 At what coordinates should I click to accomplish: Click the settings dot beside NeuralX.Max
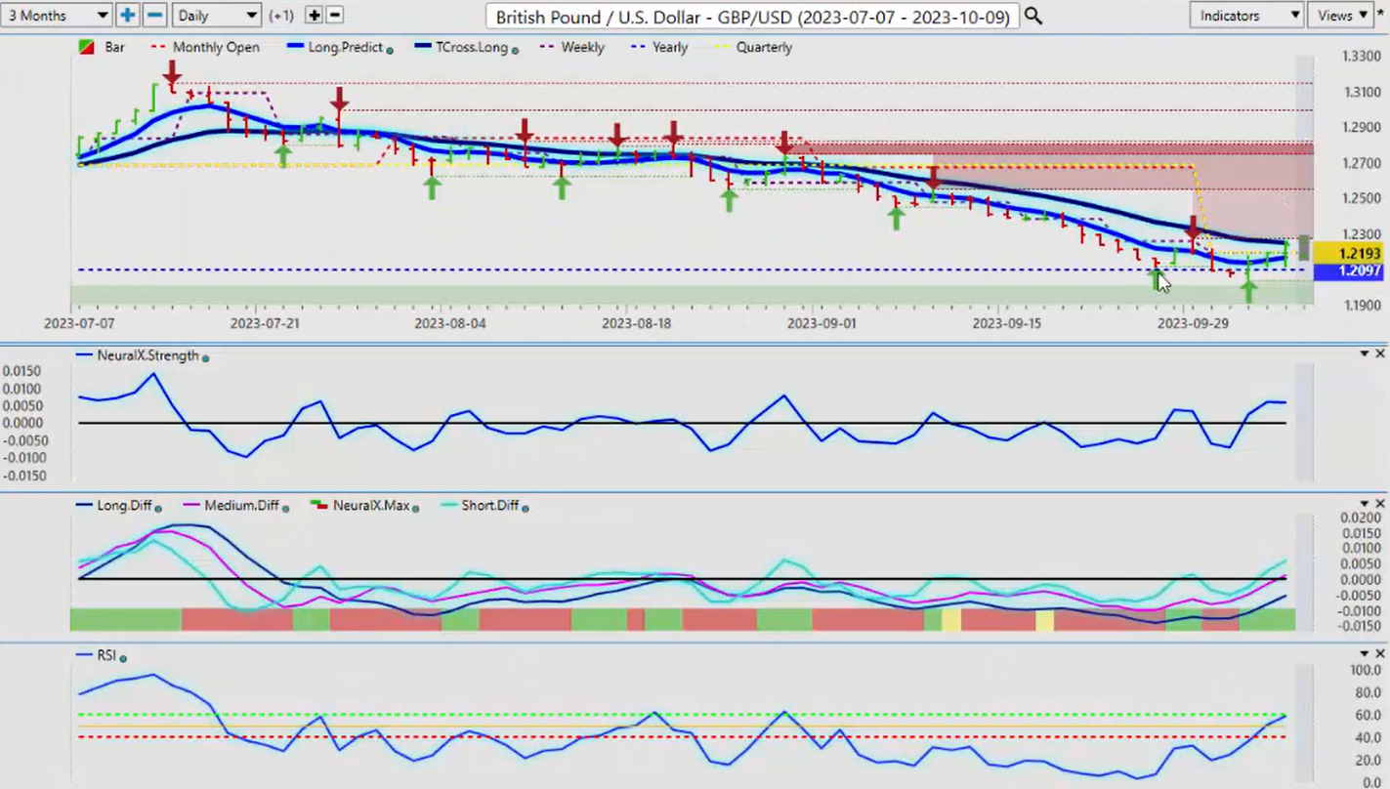point(415,507)
